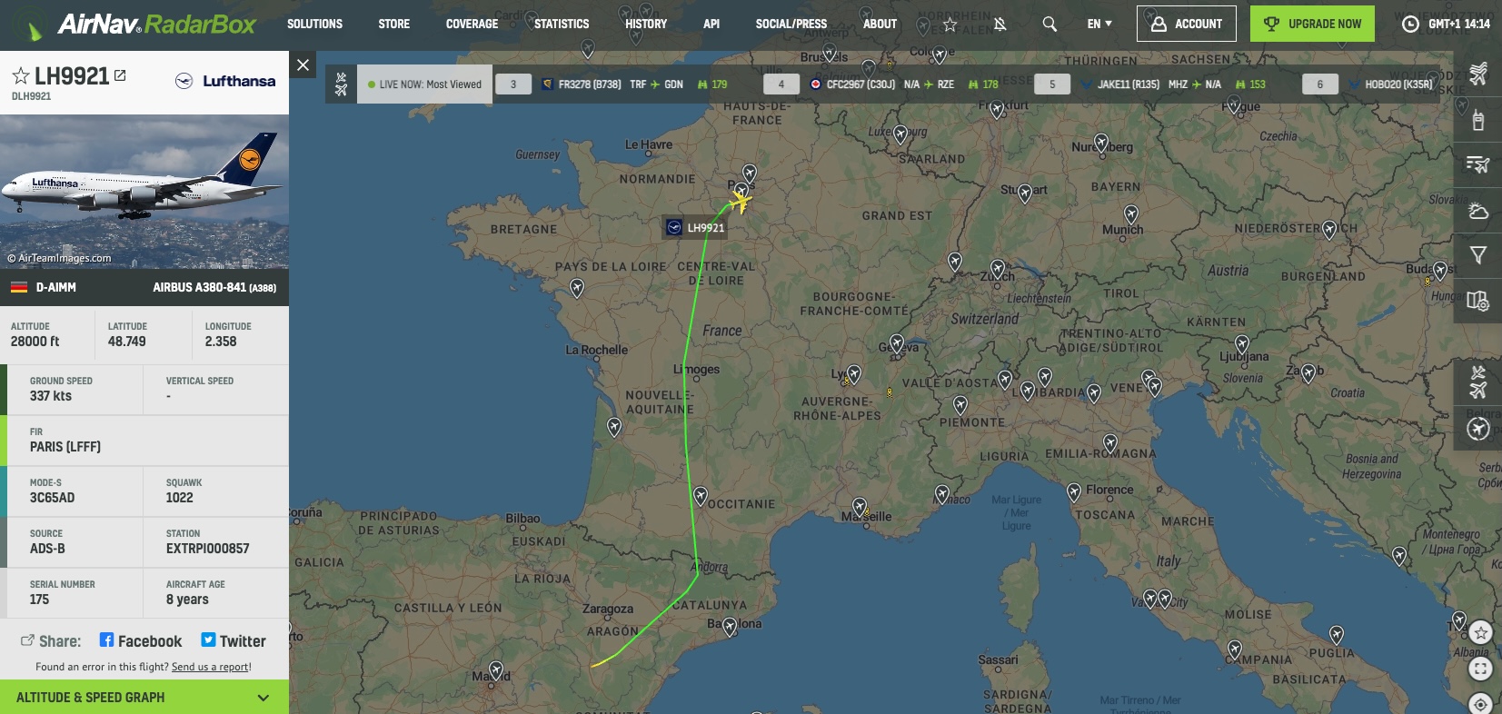Open EN language dropdown
Screen dimensions: 1502x714
point(1099,24)
